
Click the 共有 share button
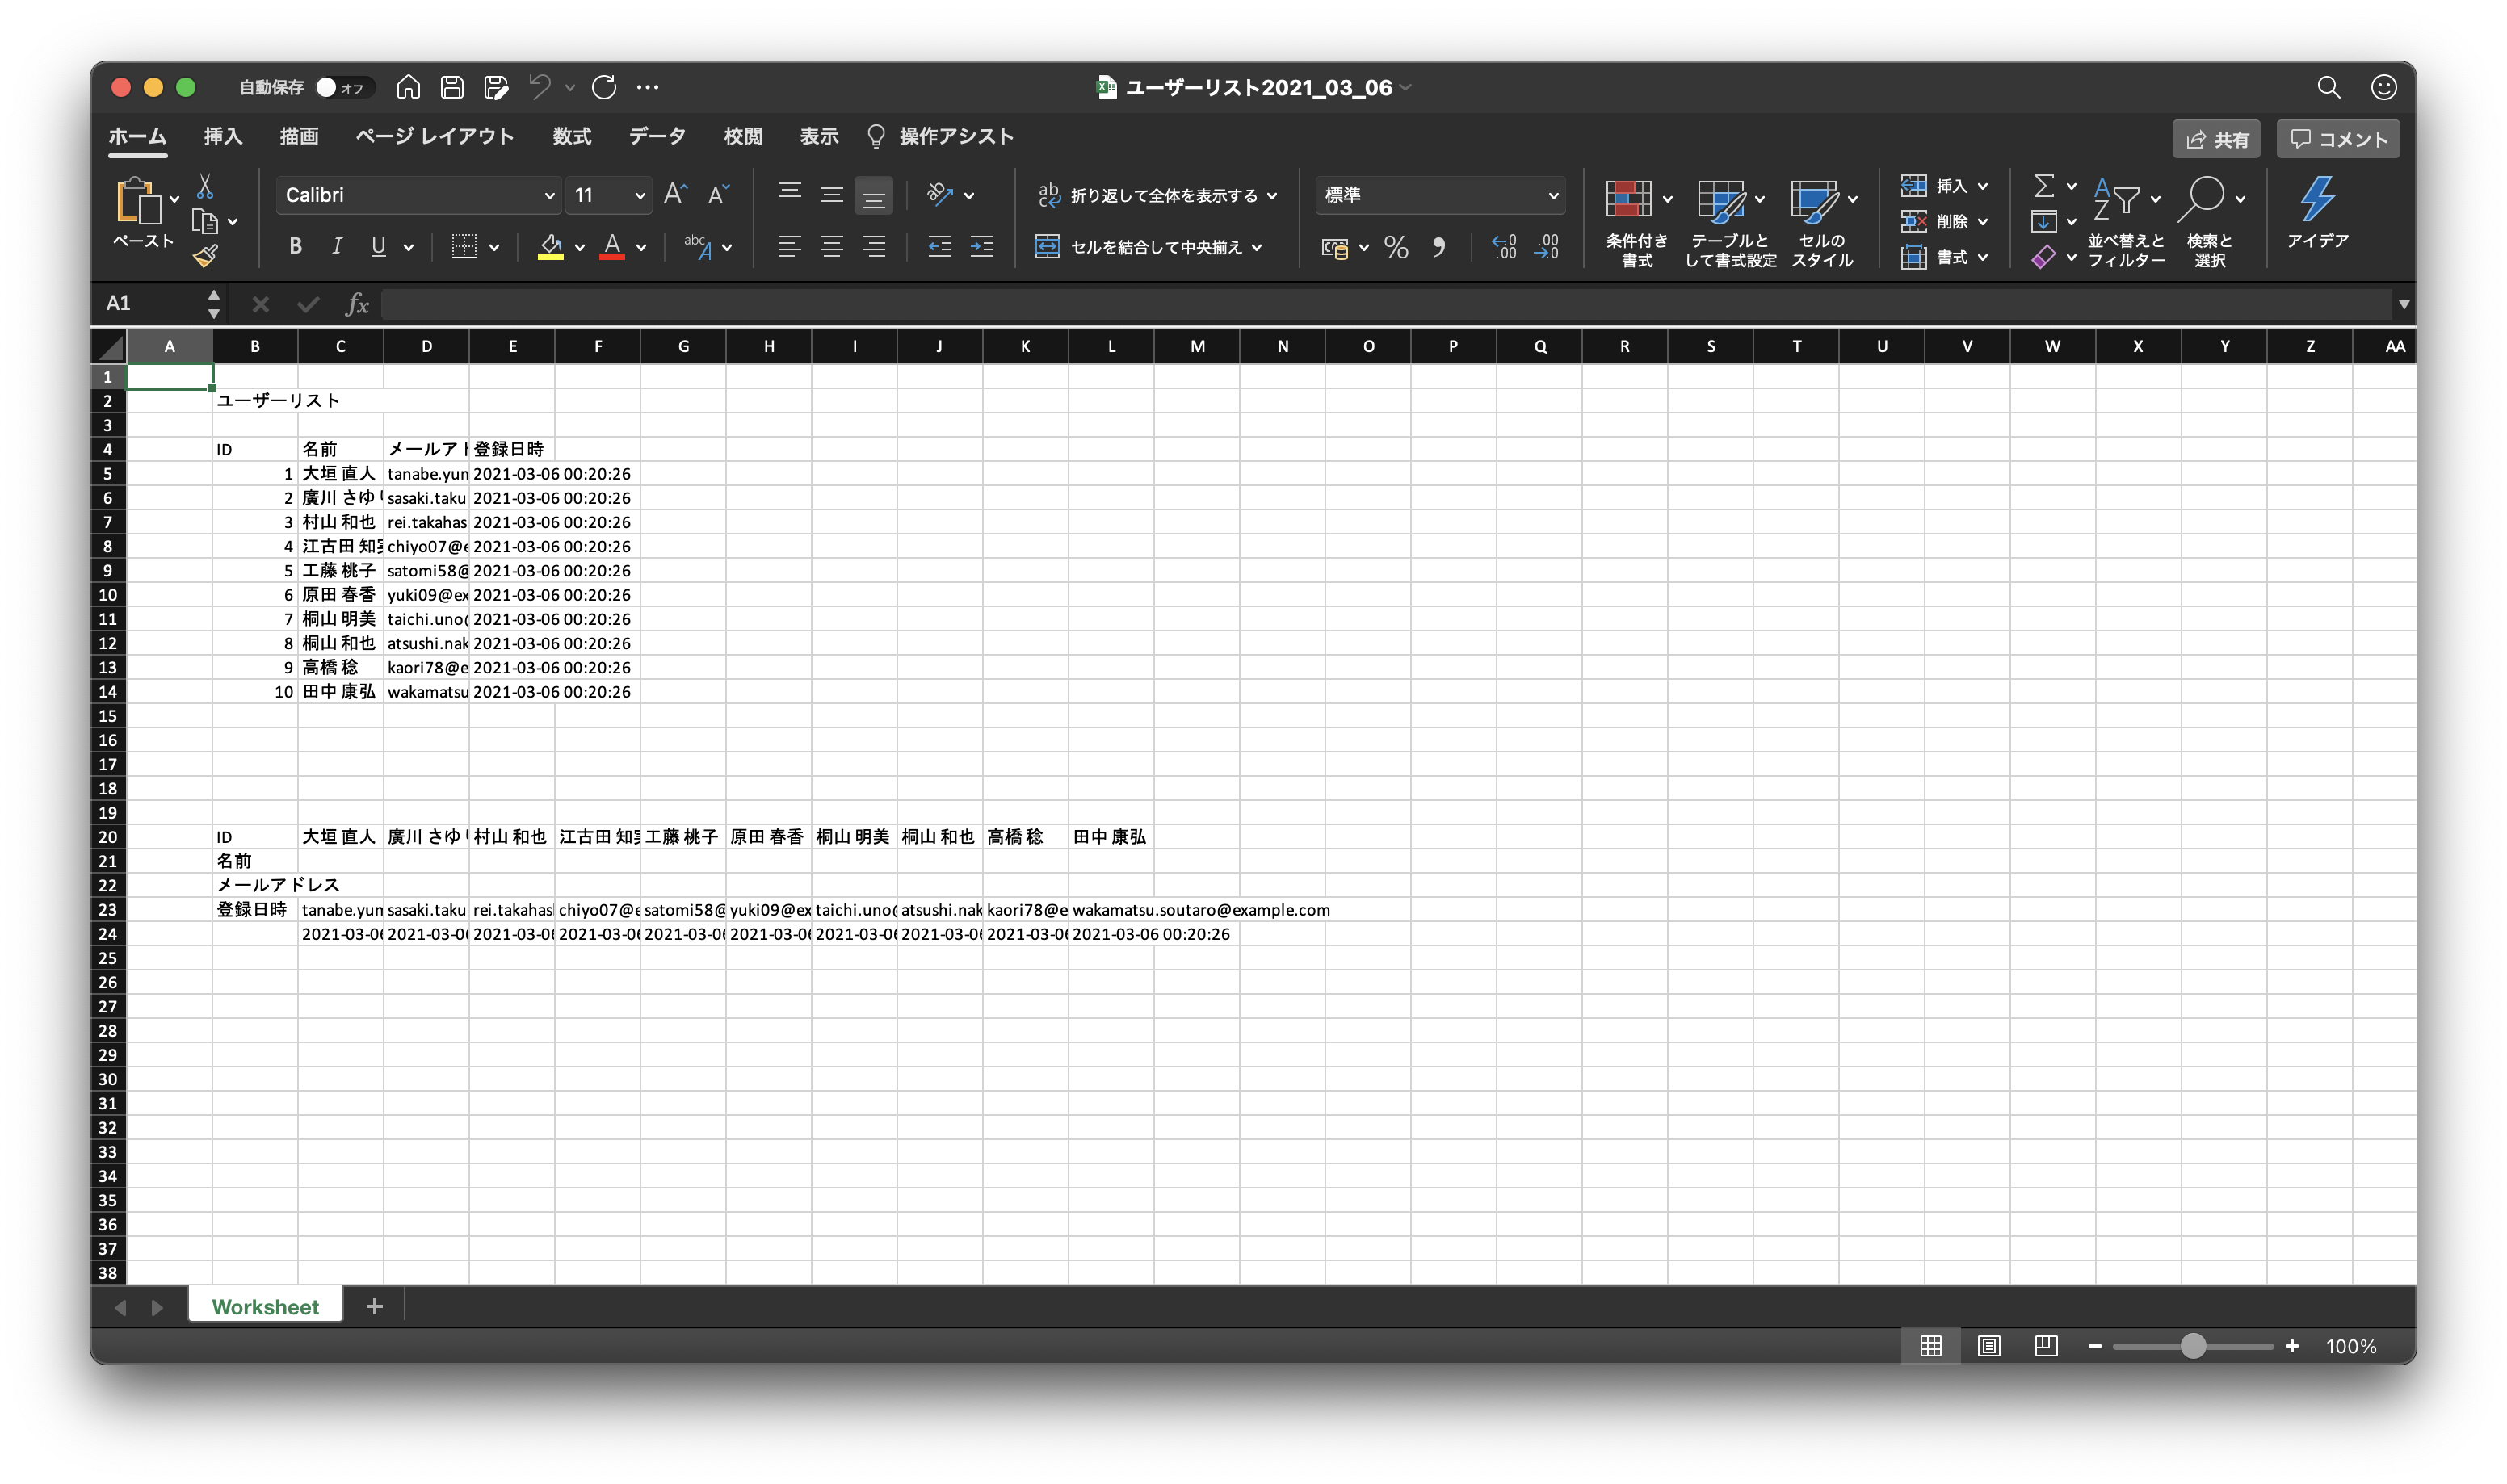coord(2217,140)
